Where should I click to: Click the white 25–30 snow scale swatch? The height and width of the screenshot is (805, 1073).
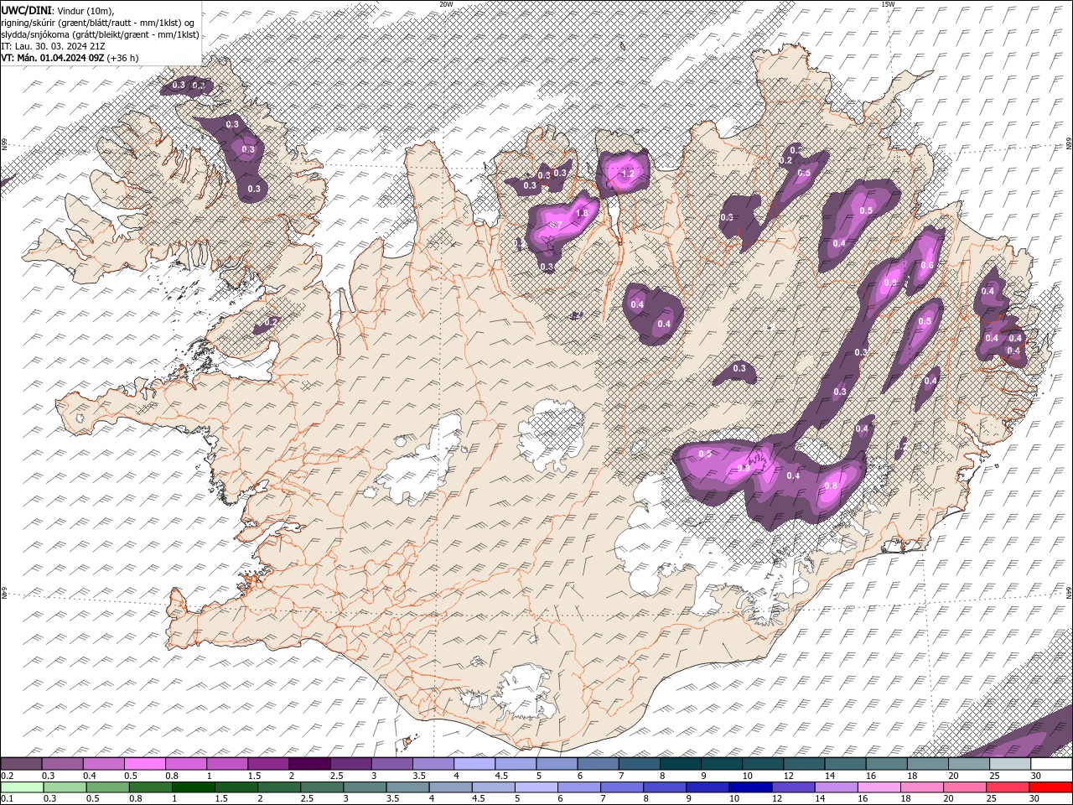1010,763
